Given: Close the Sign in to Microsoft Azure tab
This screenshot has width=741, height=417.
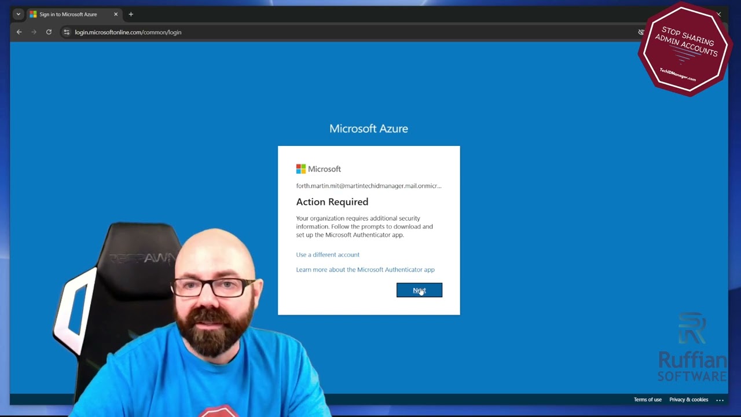Looking at the screenshot, I should click(x=116, y=14).
